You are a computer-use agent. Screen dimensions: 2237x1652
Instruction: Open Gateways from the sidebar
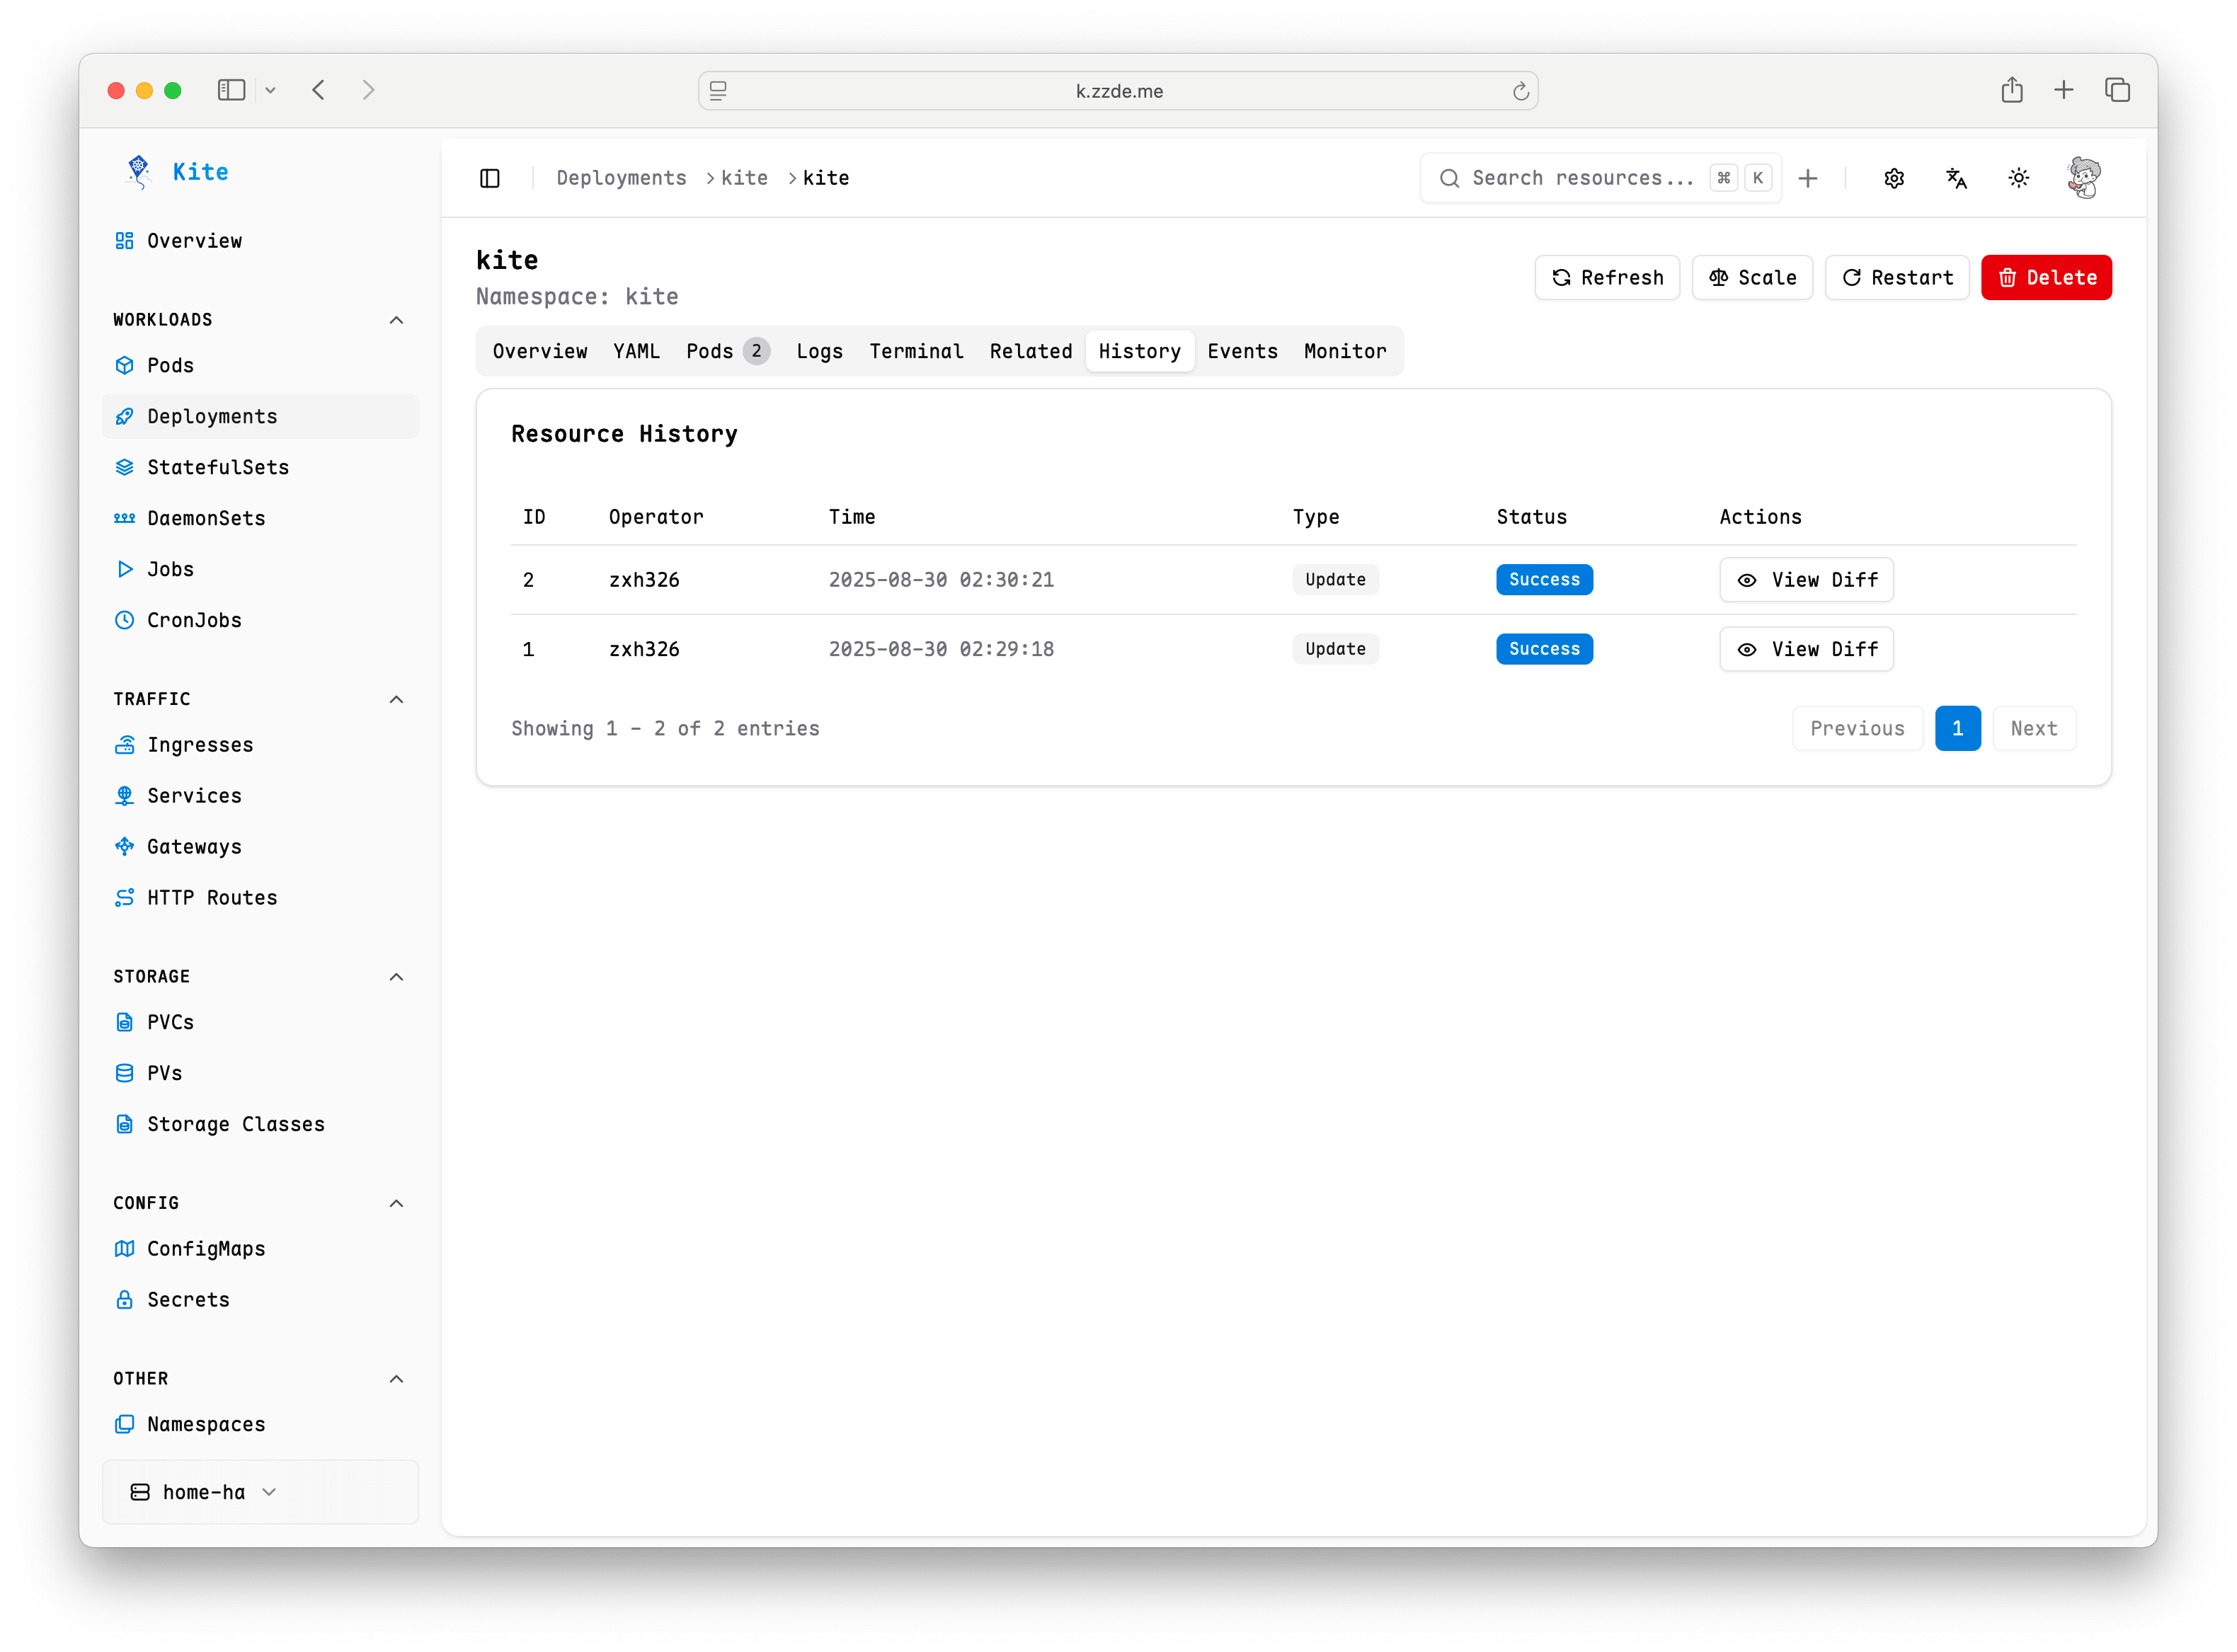(x=194, y=847)
